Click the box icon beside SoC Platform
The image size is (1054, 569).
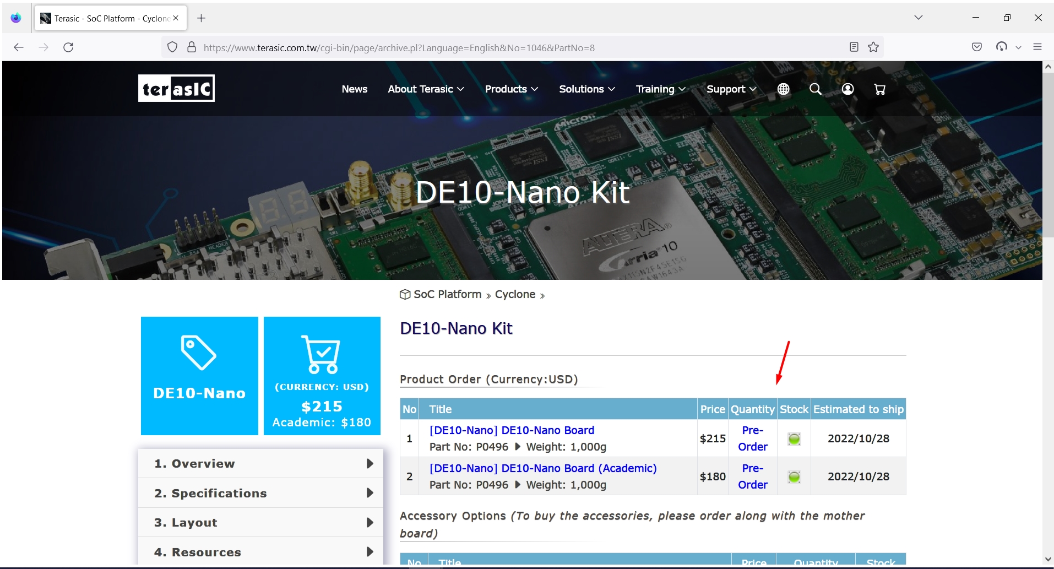coord(405,295)
